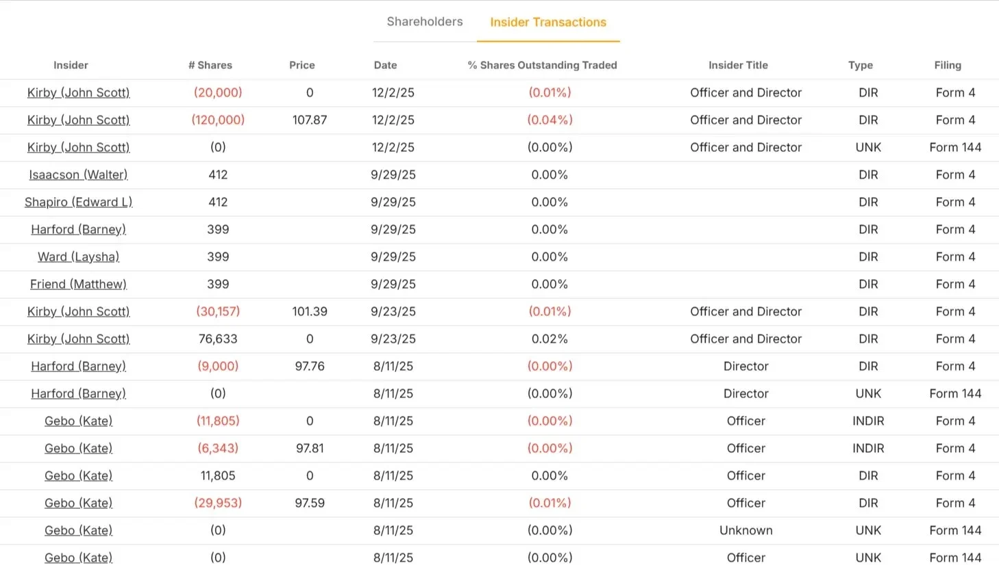The image size is (999, 565).
Task: Switch to the Shareholders tab
Action: click(425, 22)
